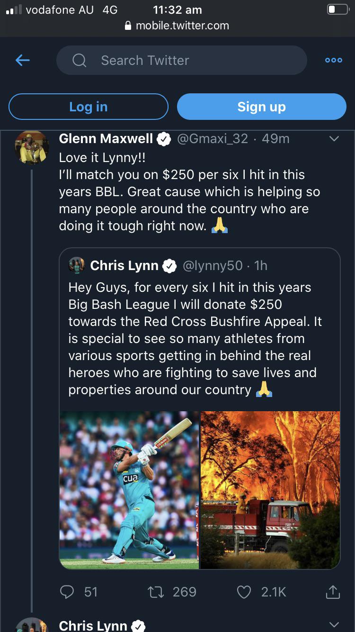Screen dimensions: 355x632
Task: Open Glenn Maxwell's profile via @Gmaxi_32
Action: point(209,138)
